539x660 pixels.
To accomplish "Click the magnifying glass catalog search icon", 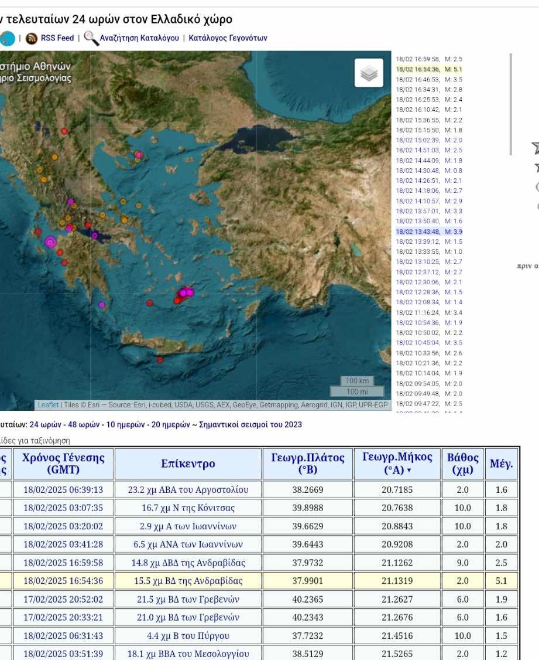I will click(x=90, y=39).
